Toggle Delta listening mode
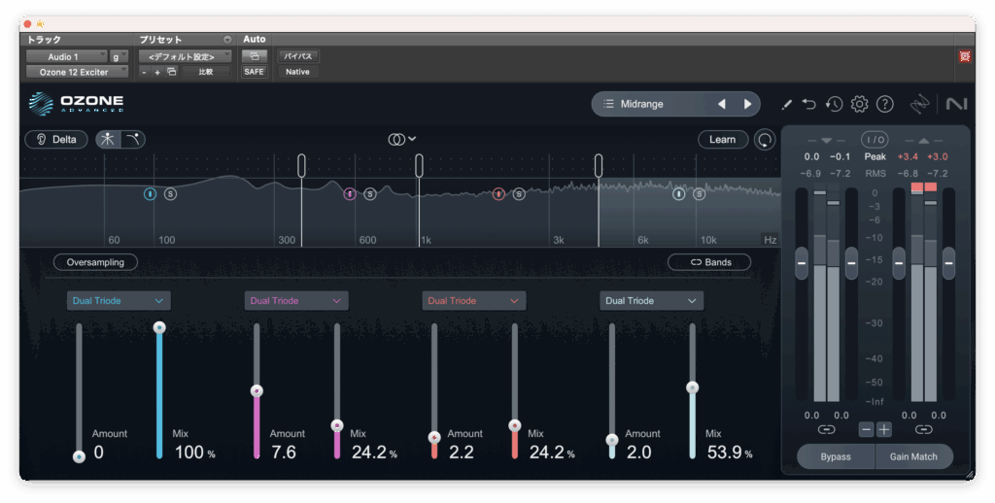 56,140
